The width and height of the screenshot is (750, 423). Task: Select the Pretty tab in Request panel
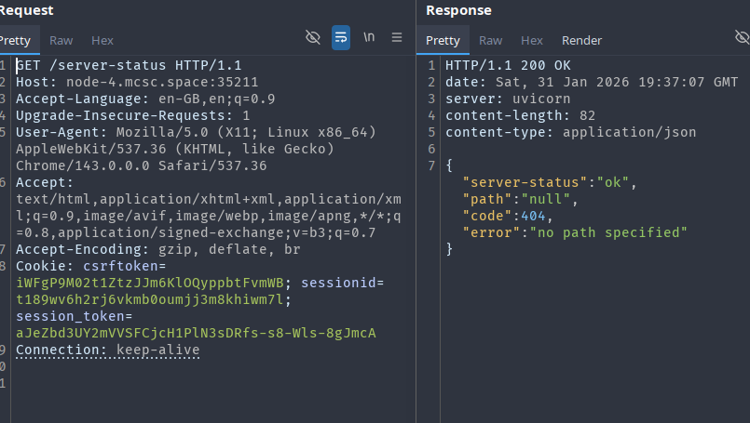coord(16,41)
